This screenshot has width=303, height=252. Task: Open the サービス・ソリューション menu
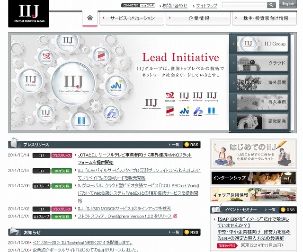(x=132, y=18)
